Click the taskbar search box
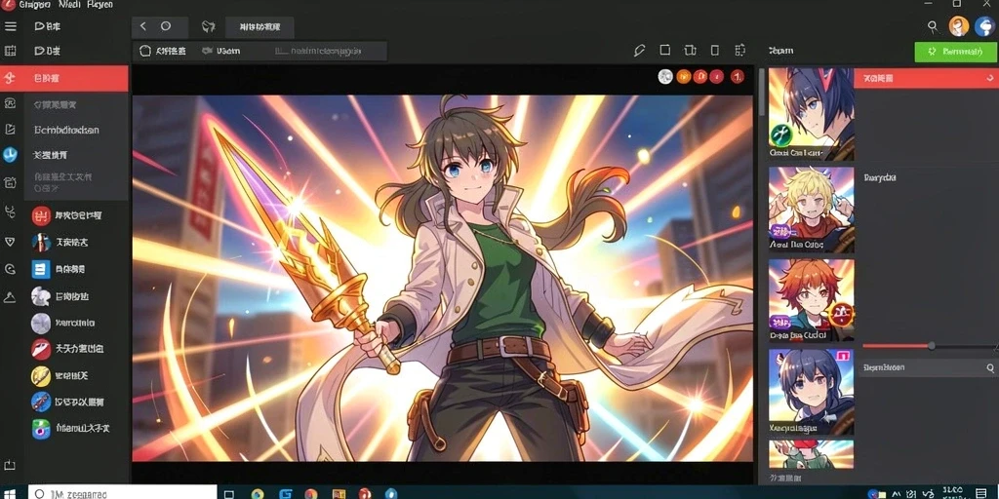999x499 pixels. click(123, 492)
